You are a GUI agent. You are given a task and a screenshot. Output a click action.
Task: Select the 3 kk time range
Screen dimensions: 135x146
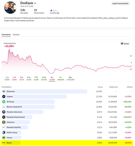point(22,79)
